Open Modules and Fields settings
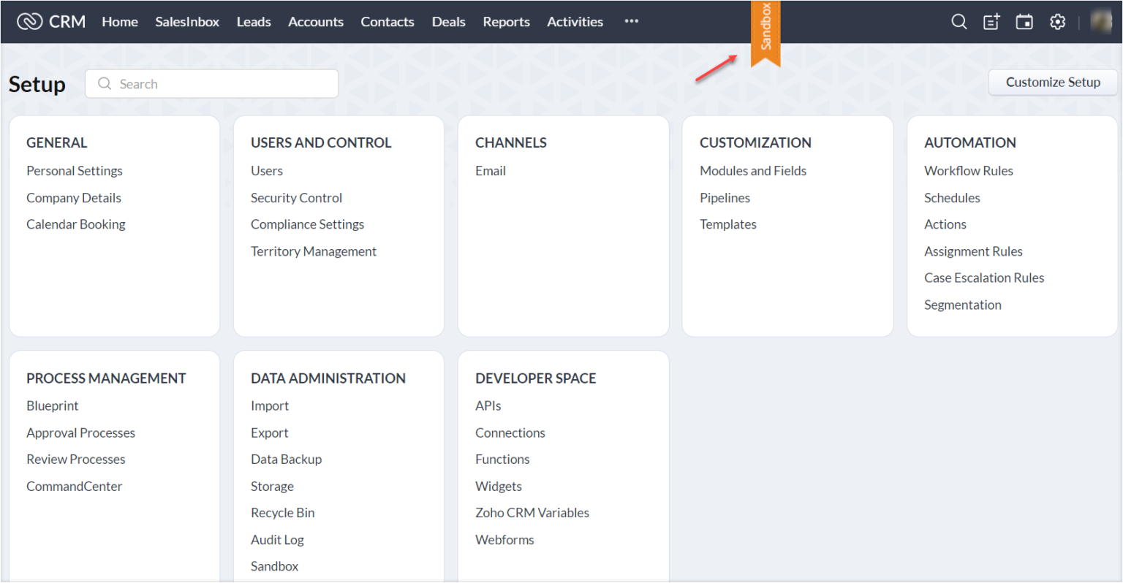1123x583 pixels. pos(753,170)
